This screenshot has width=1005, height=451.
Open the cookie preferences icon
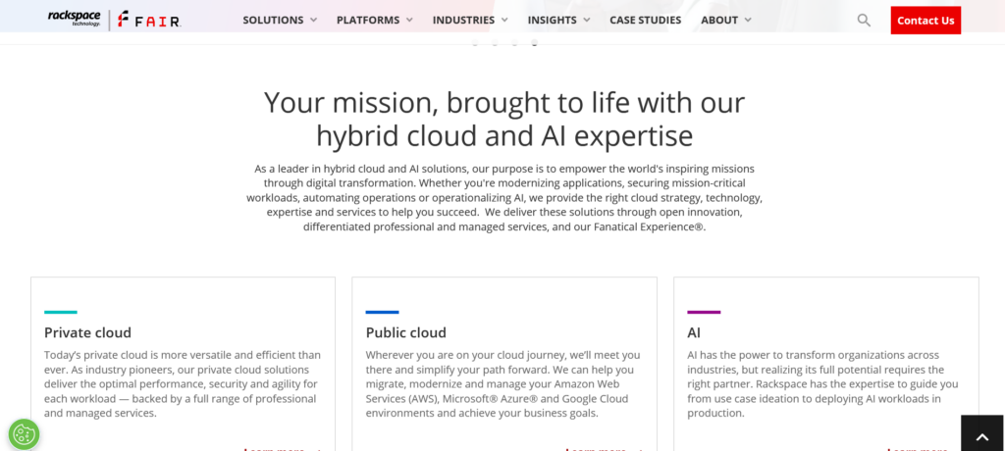coord(24,433)
